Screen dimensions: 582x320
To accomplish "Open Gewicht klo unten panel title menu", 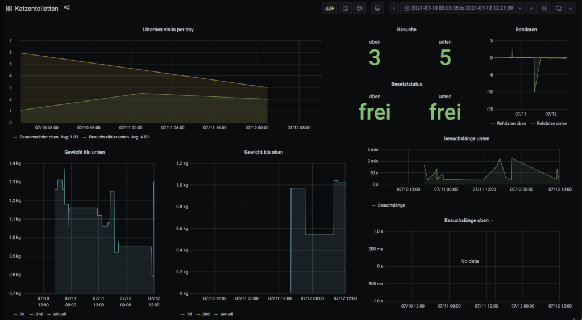I will click(x=84, y=152).
